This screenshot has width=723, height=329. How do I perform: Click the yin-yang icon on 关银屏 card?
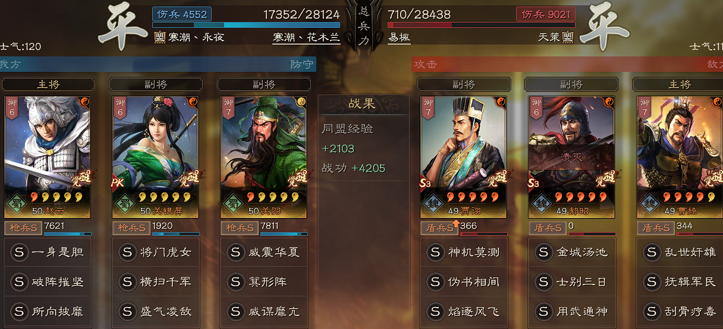point(193,102)
